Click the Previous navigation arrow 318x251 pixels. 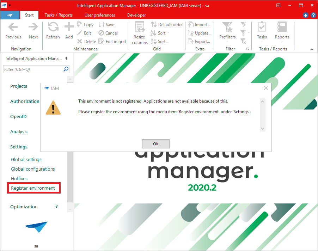[x=13, y=27]
